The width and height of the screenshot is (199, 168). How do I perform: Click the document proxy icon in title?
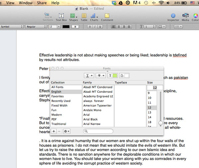[x=77, y=9]
